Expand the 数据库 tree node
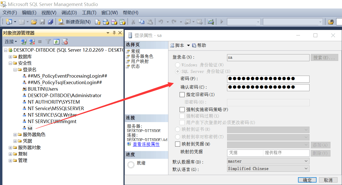The height and width of the screenshot is (185, 342). (10, 57)
